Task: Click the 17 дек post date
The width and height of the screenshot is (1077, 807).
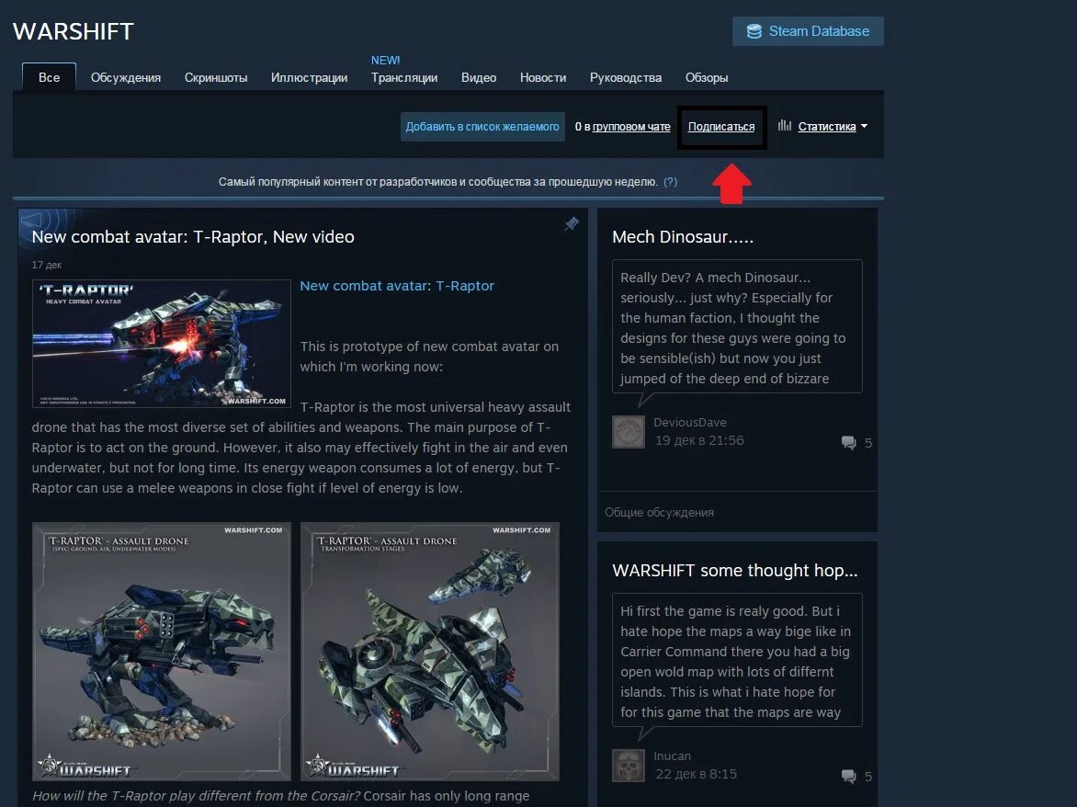Action: point(47,265)
